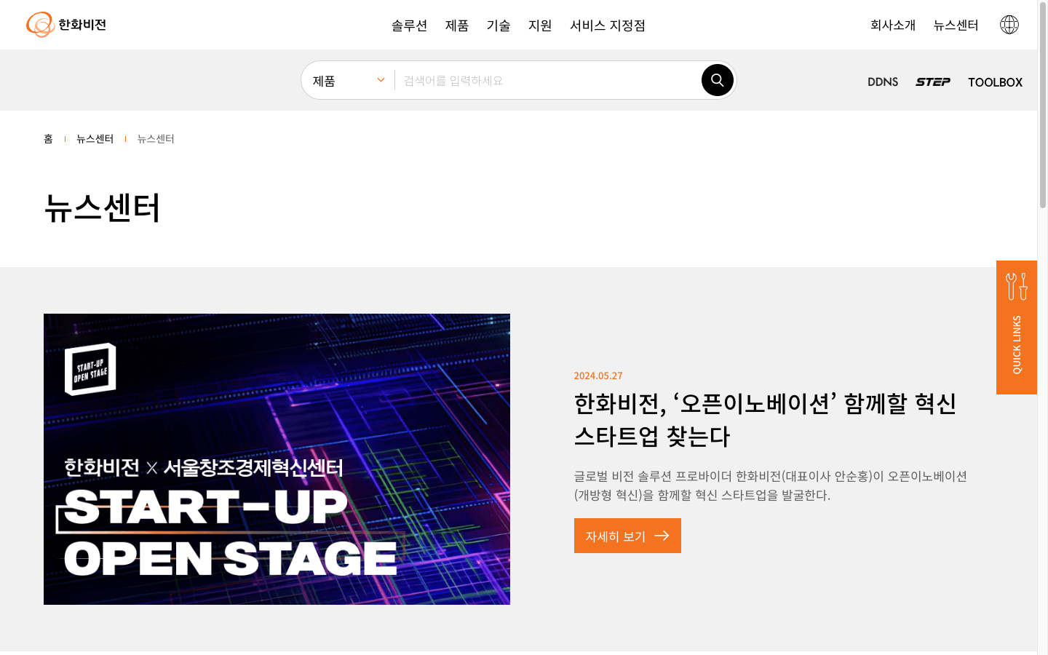Open the 지원 menu
The image size is (1048, 655).
[540, 25]
